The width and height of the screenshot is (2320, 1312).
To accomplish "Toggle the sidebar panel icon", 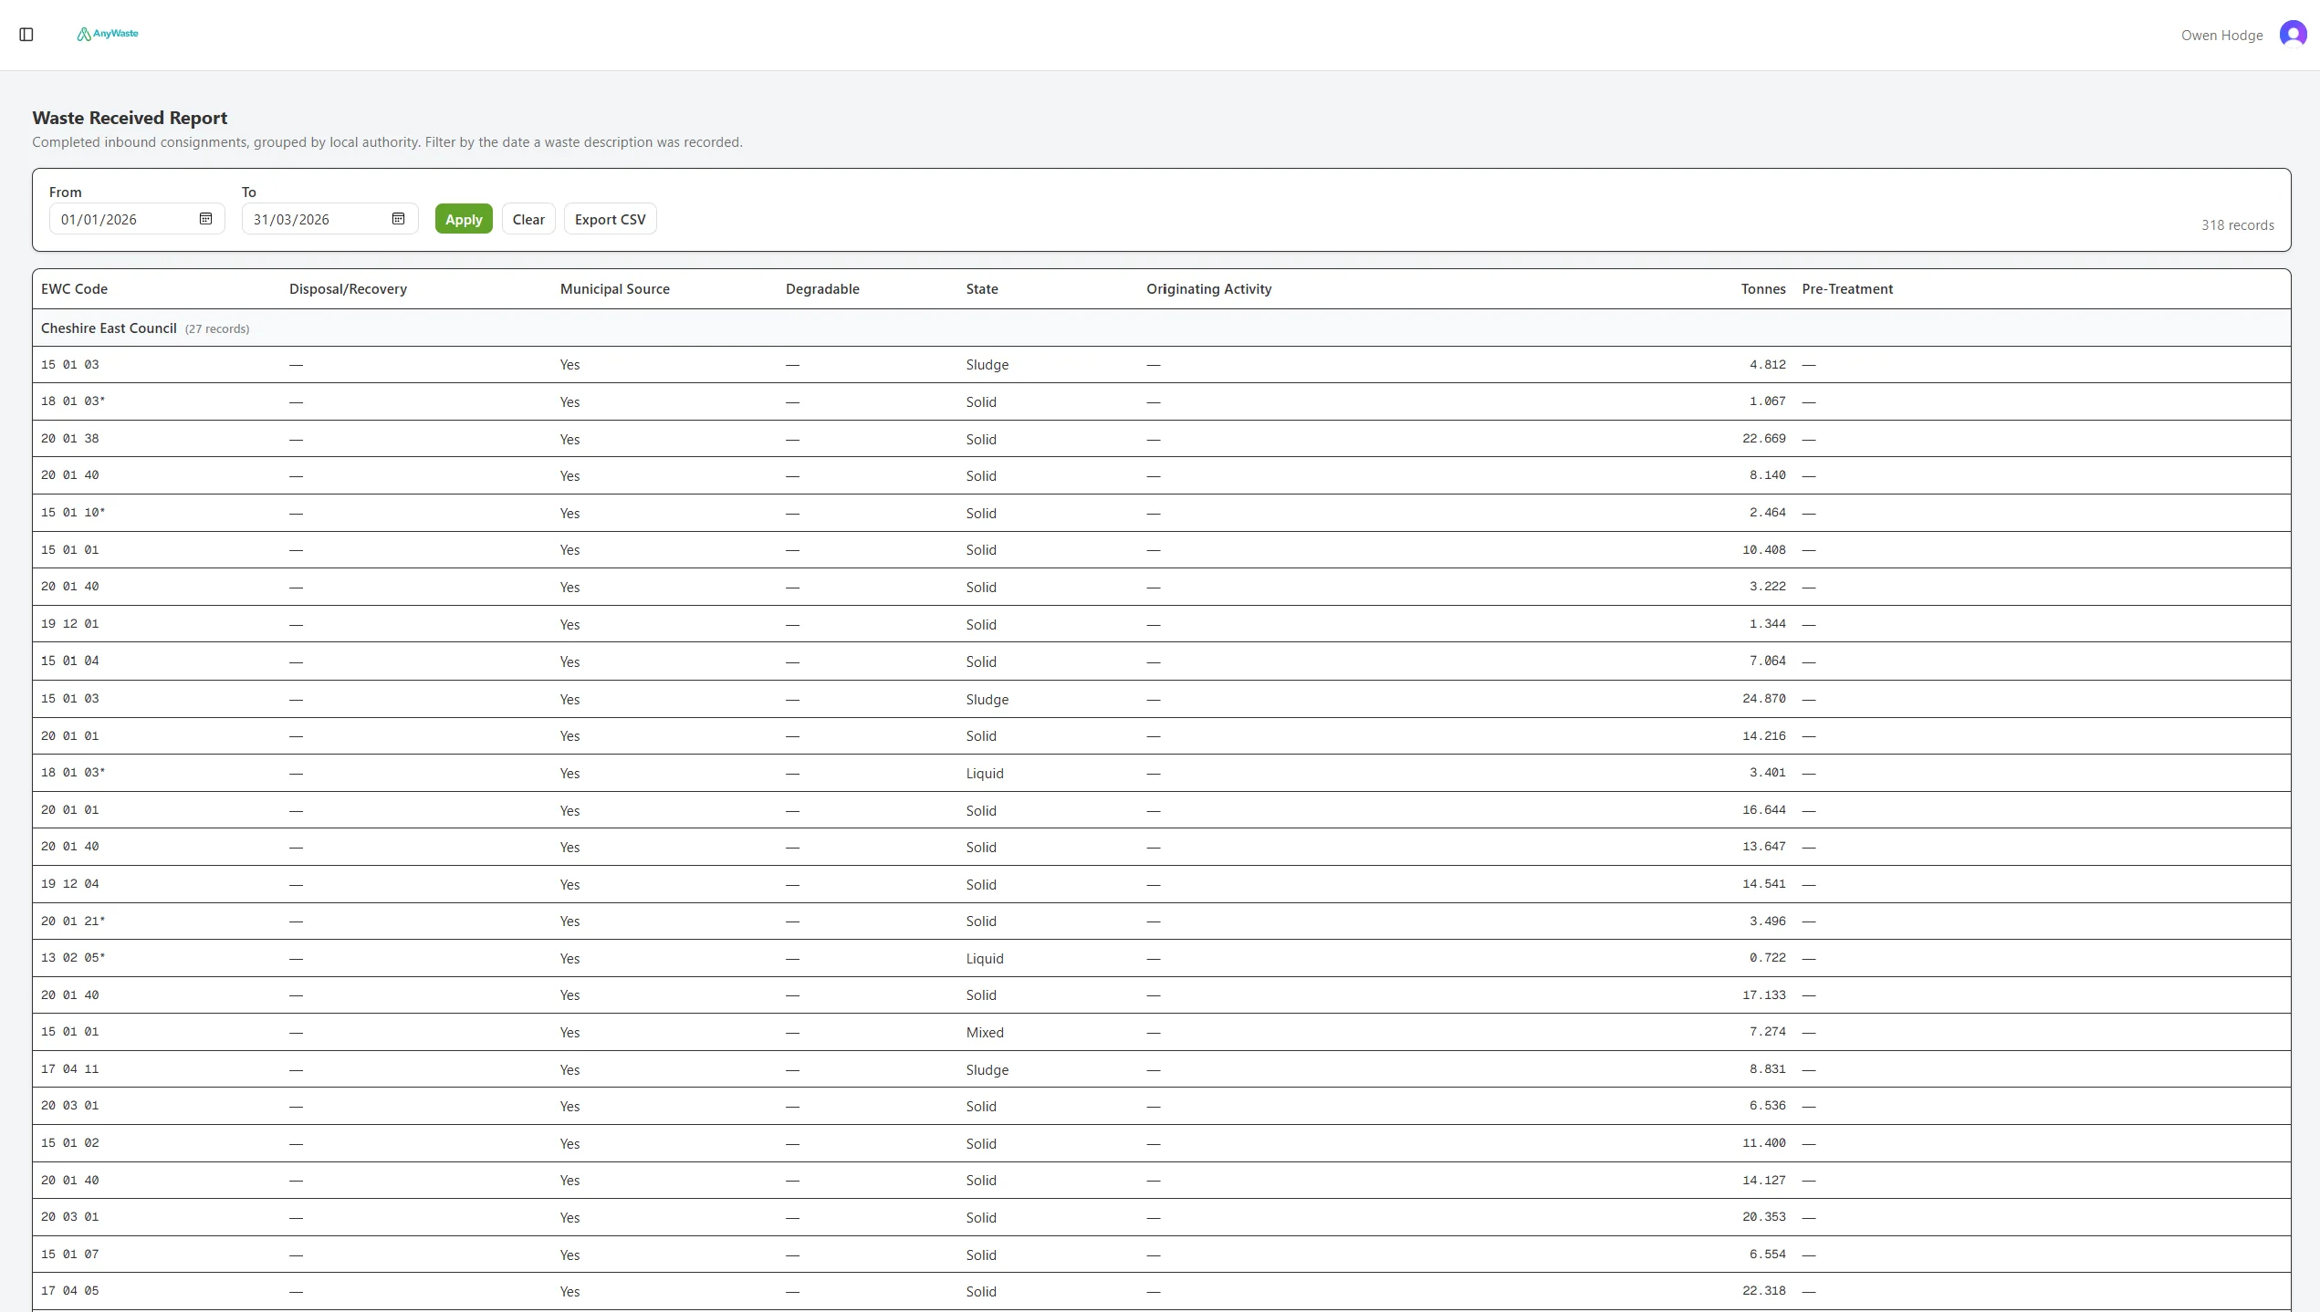I will [26, 35].
